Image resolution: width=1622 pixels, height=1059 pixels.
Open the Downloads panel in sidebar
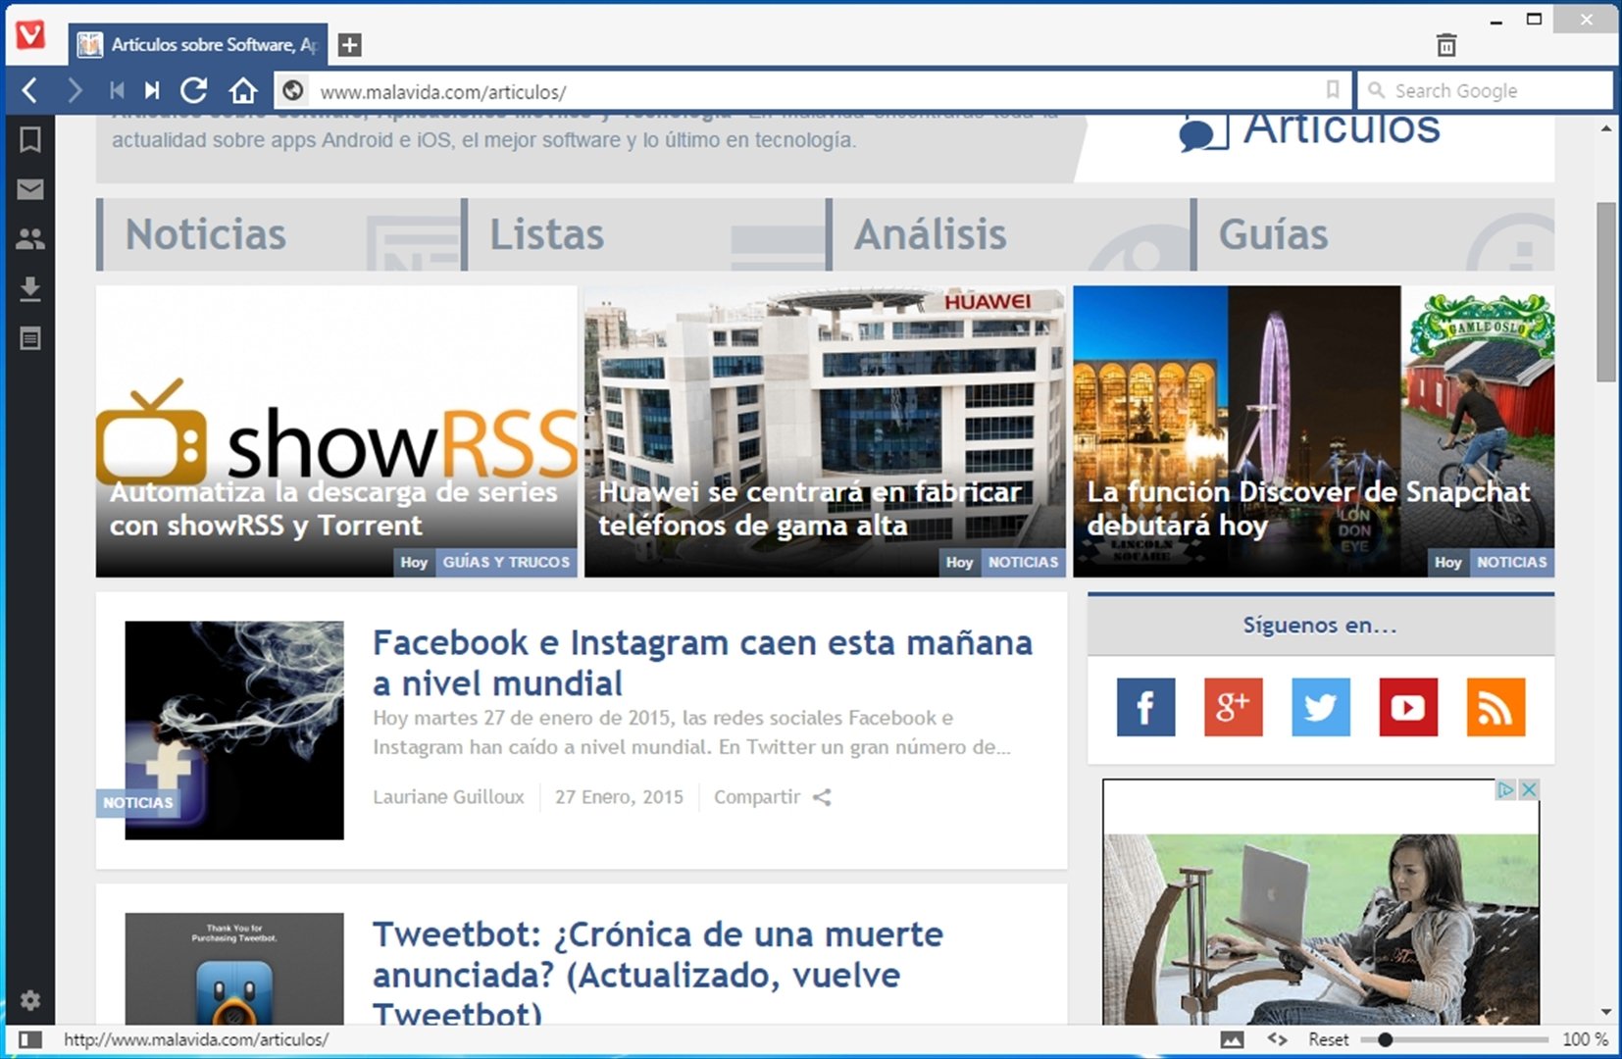(30, 288)
